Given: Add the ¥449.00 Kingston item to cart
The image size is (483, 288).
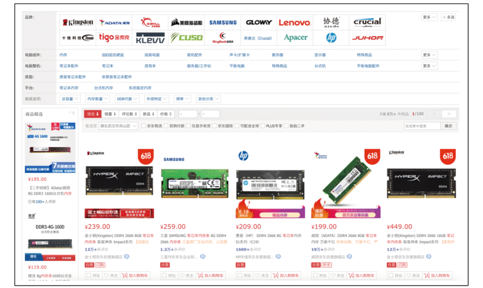Looking at the screenshot, I should click(x=437, y=275).
